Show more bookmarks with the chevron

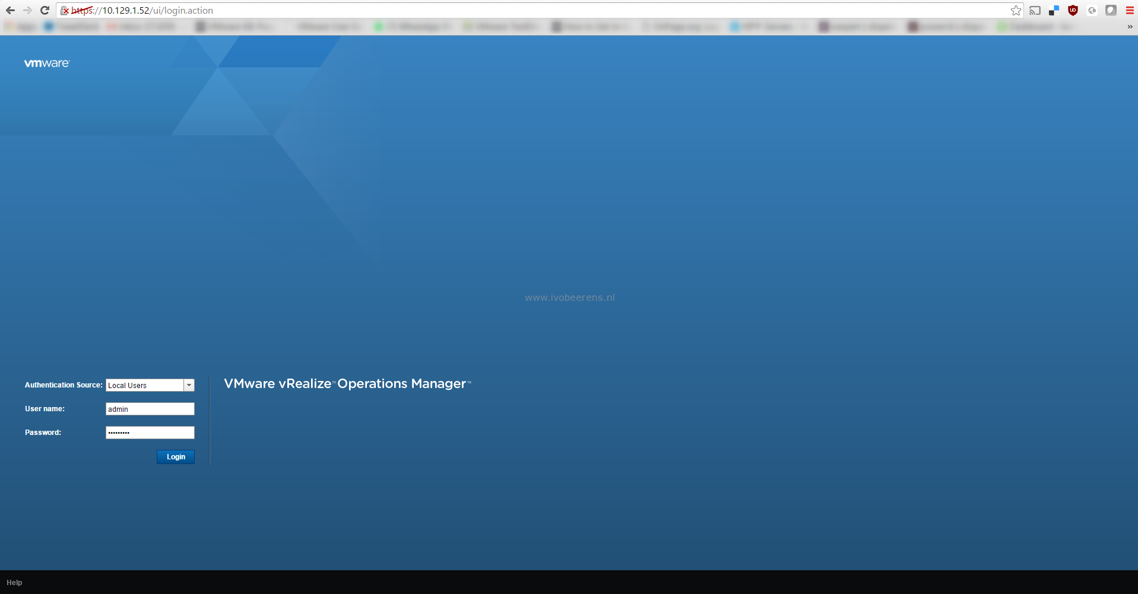pyautogui.click(x=1130, y=27)
